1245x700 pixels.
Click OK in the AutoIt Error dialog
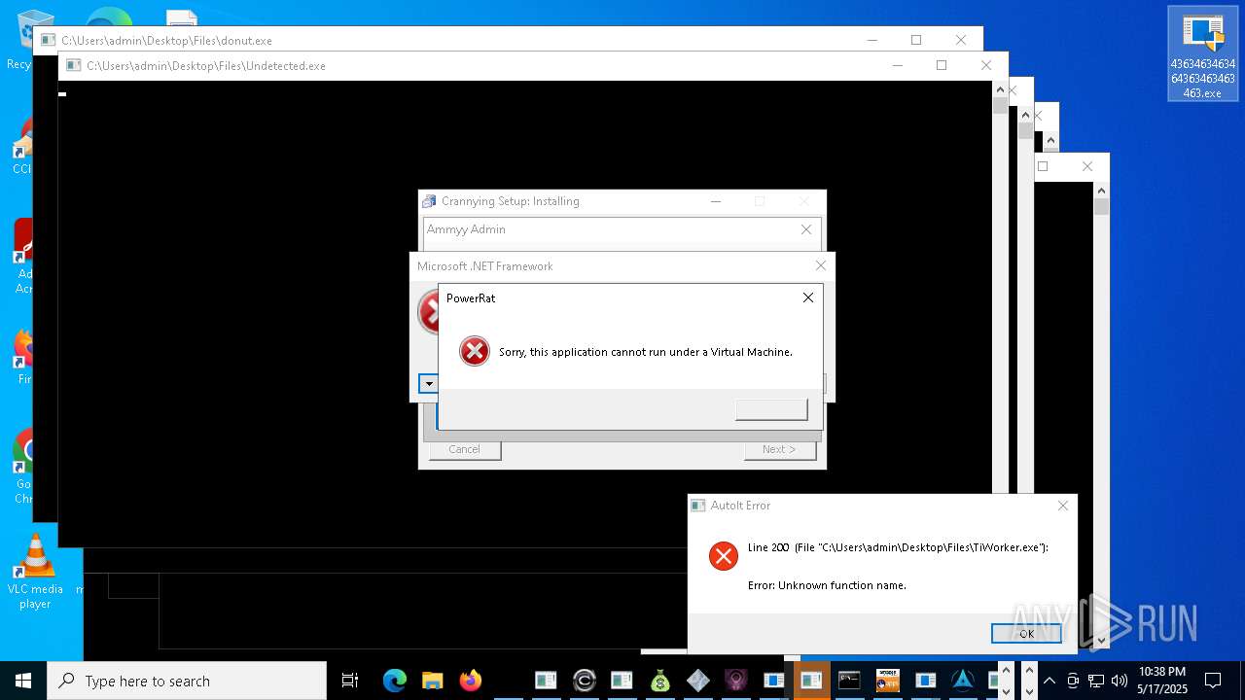pos(1026,633)
